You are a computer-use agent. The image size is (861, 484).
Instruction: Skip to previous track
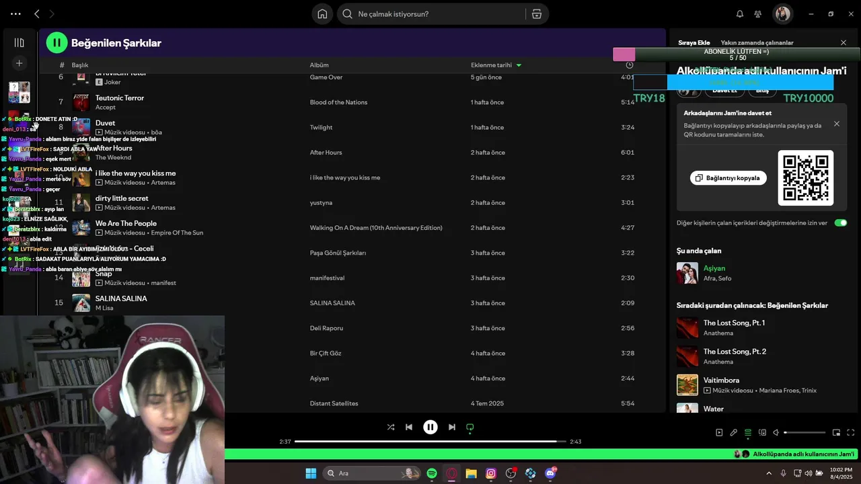click(x=409, y=427)
